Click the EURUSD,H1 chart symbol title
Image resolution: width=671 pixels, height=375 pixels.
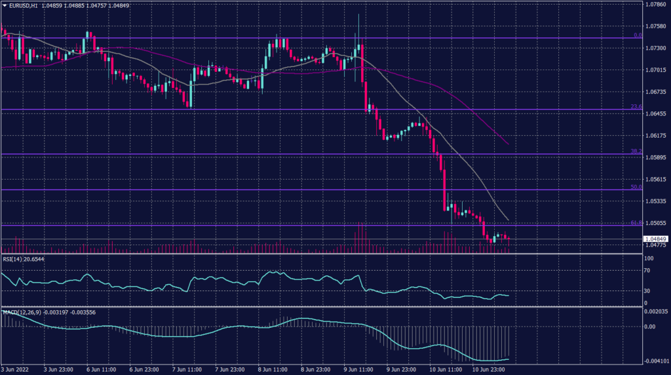[24, 5]
